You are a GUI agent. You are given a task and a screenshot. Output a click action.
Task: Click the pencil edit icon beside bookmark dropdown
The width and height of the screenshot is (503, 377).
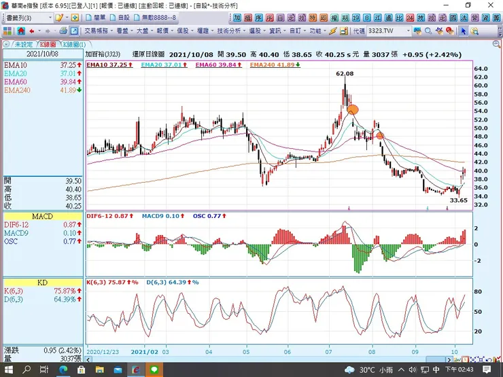tap(60, 18)
